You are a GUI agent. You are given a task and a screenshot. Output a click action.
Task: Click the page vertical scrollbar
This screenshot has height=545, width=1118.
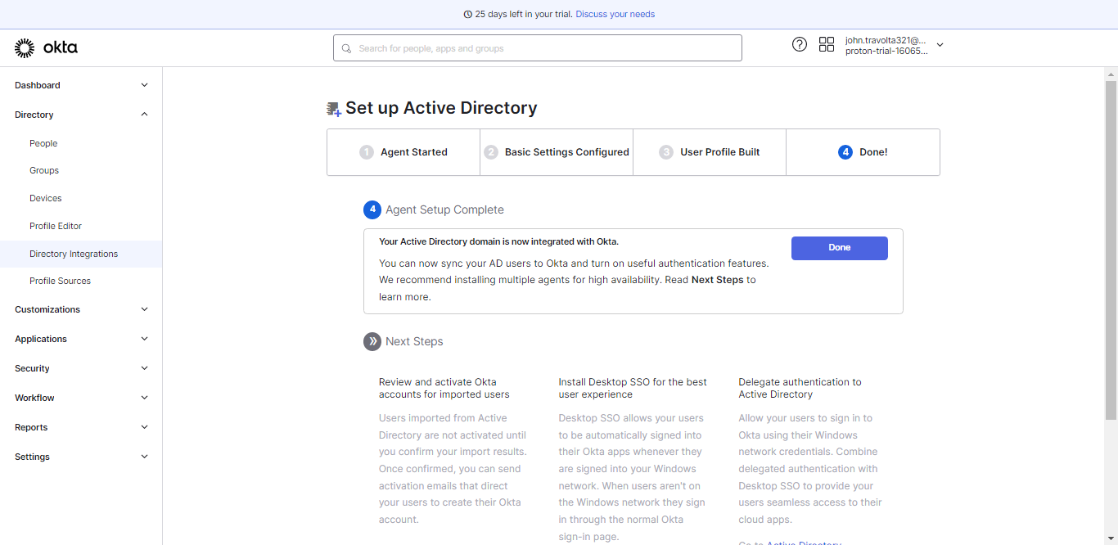pyautogui.click(x=1111, y=245)
